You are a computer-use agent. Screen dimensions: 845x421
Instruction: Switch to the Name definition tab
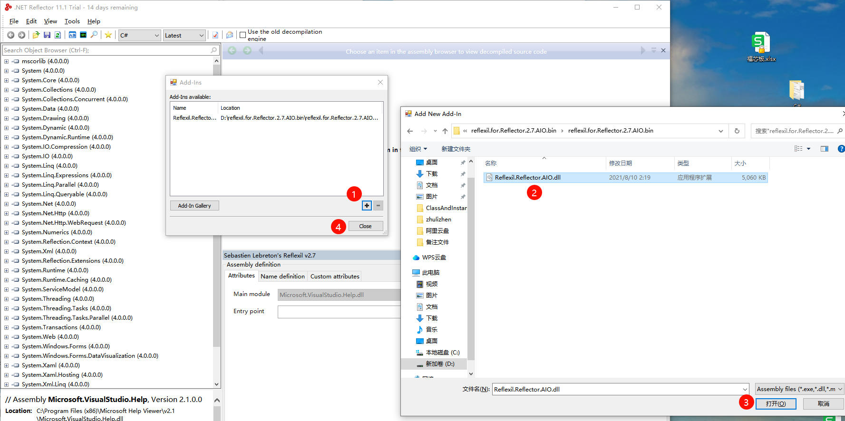pos(282,276)
